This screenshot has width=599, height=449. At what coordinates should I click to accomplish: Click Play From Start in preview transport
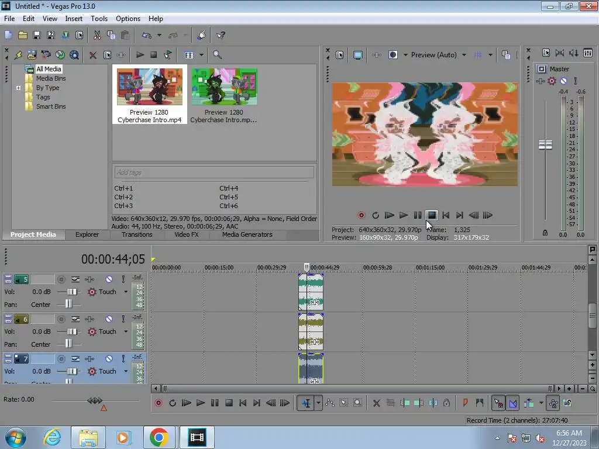click(x=389, y=215)
